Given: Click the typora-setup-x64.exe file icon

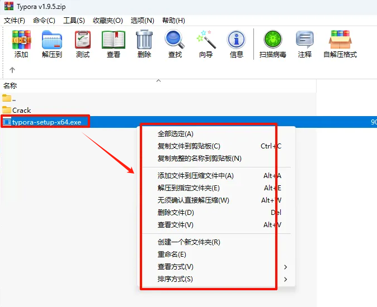Looking at the screenshot, I should point(7,122).
